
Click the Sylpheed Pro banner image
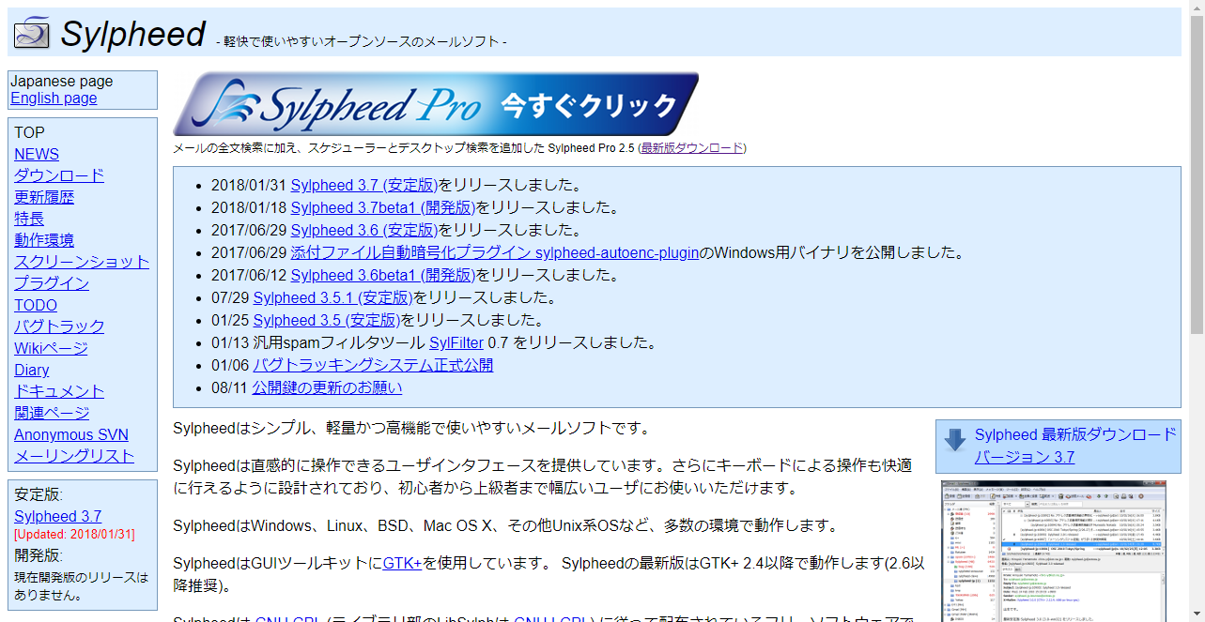[x=436, y=104]
